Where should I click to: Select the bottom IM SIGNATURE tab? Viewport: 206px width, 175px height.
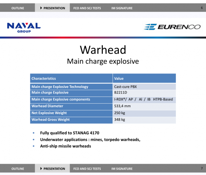[x=122, y=169]
